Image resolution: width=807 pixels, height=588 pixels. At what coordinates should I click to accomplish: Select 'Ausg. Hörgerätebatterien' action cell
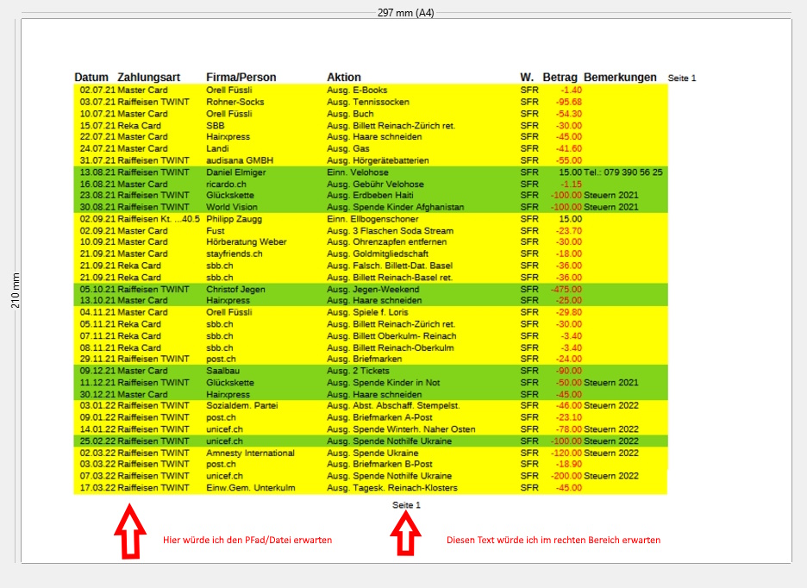pyautogui.click(x=378, y=160)
